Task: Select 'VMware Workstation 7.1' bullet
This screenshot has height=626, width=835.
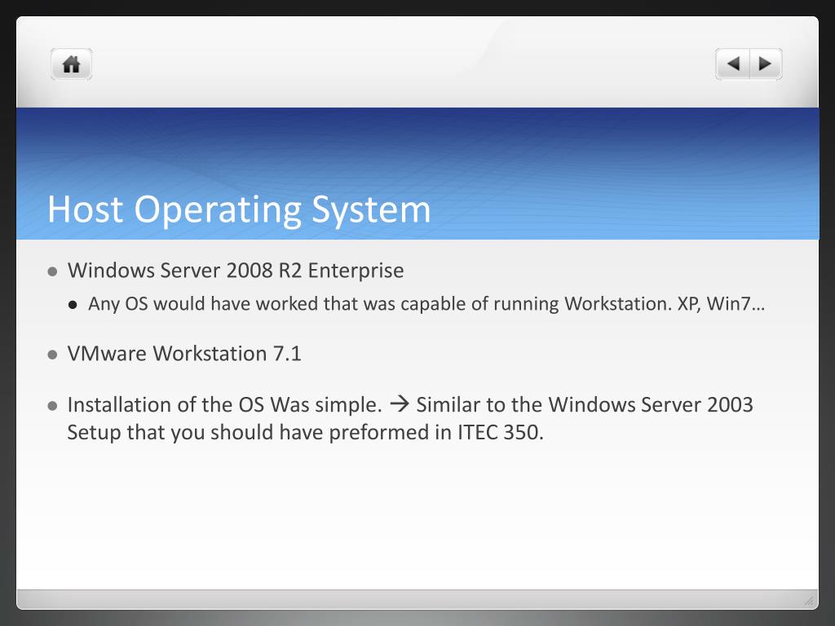Action: pos(184,354)
